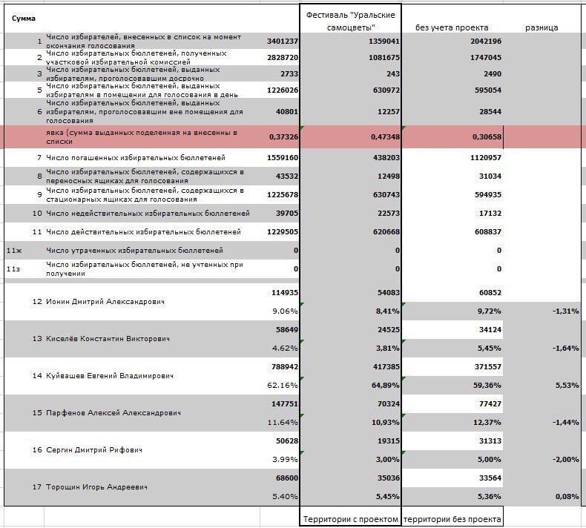
Task: Click value 1226026
Action: (x=283, y=90)
